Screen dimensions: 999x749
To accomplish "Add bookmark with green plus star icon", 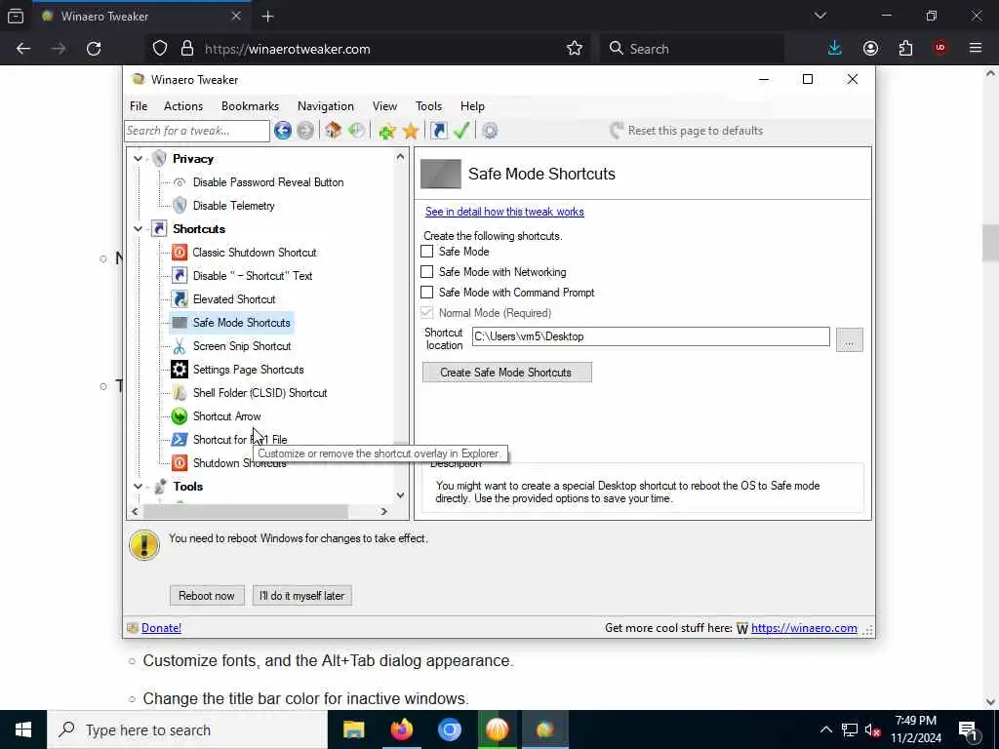I will [386, 132].
